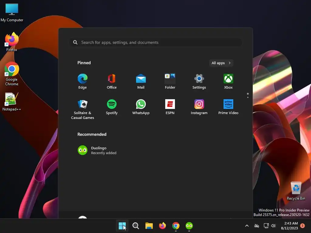Image resolution: width=311 pixels, height=233 pixels.
Task: Click the Pinned section heading
Action: (84, 63)
